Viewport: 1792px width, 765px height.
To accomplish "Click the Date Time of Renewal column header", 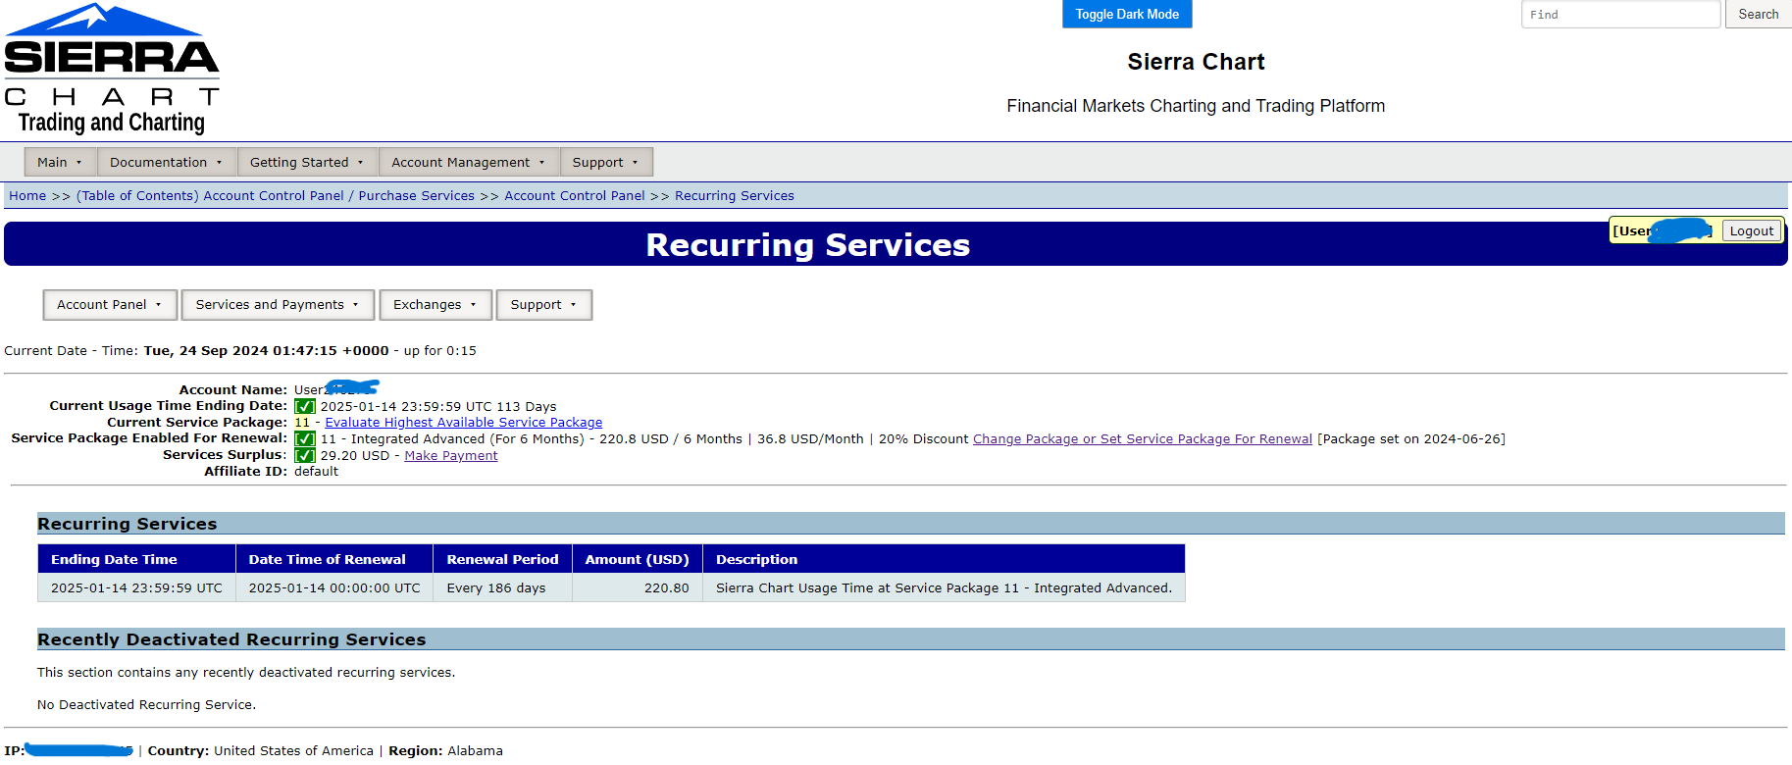I will point(334,559).
